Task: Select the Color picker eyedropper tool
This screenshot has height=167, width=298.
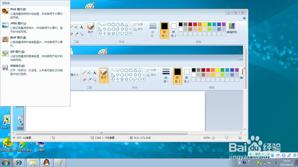Action: pyautogui.click(x=76, y=34)
